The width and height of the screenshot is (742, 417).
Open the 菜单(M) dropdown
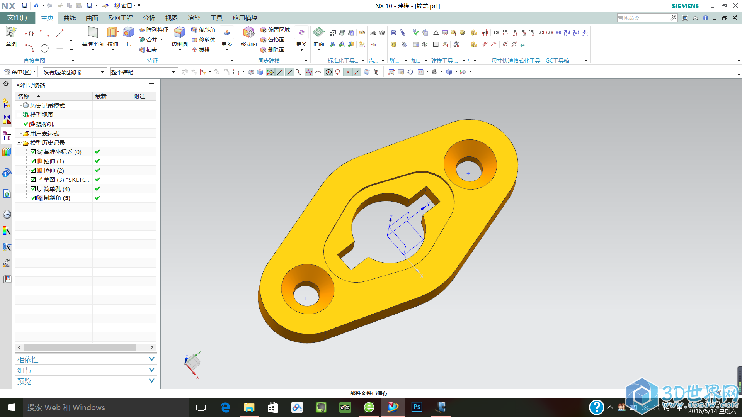pos(20,72)
